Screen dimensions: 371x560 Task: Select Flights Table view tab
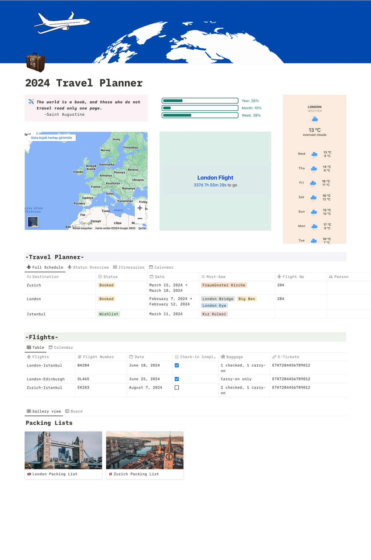pyautogui.click(x=35, y=347)
